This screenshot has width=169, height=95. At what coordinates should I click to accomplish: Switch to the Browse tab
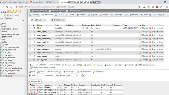click(x=34, y=15)
